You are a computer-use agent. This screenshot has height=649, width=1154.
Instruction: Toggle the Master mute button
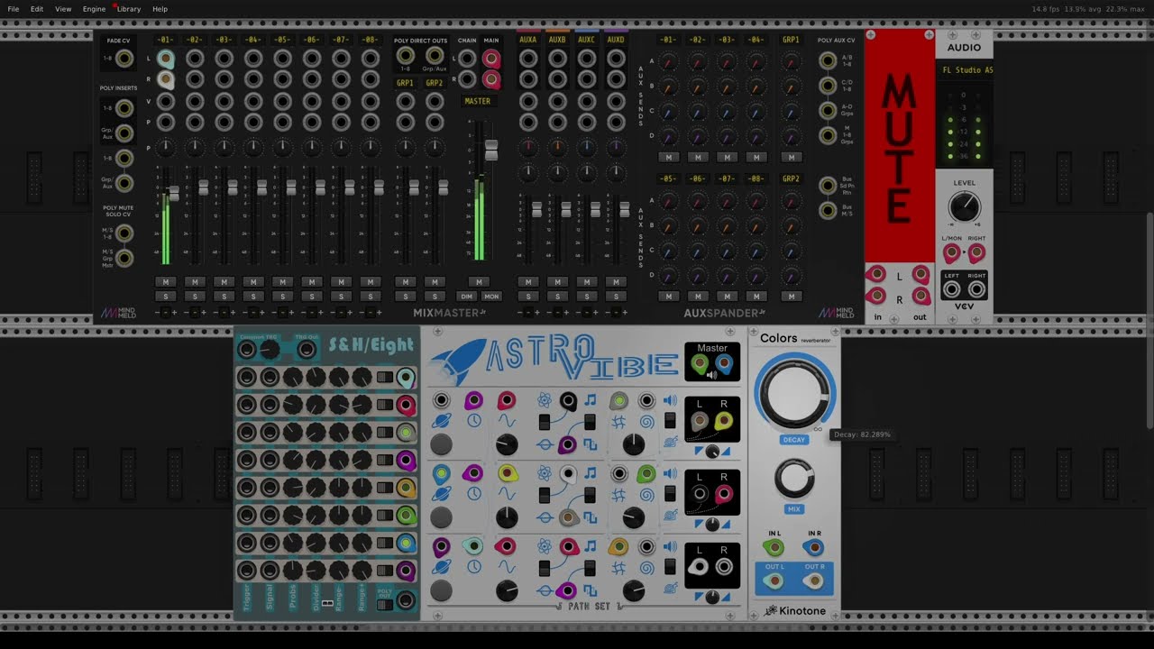click(x=479, y=282)
